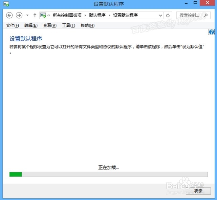Open the address bar history dropdown

pyautogui.click(x=160, y=15)
